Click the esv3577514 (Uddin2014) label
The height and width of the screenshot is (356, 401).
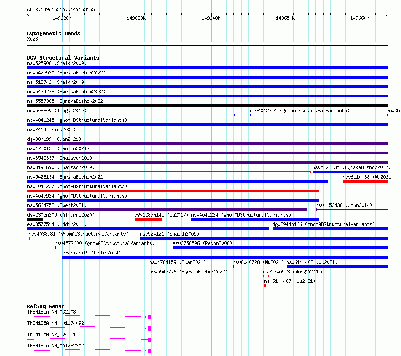(57, 224)
